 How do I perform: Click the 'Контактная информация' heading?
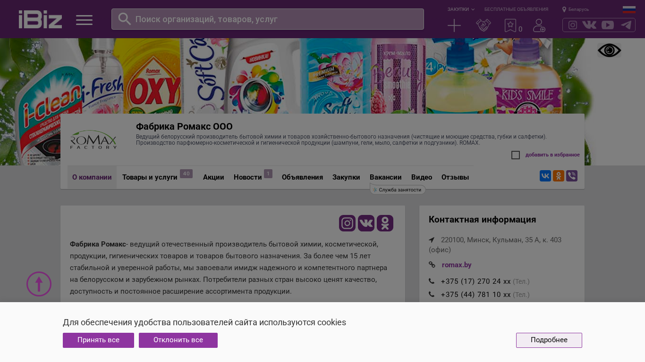(x=482, y=220)
